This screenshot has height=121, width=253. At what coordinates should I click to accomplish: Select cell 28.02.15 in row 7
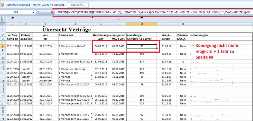coord(166,54)
